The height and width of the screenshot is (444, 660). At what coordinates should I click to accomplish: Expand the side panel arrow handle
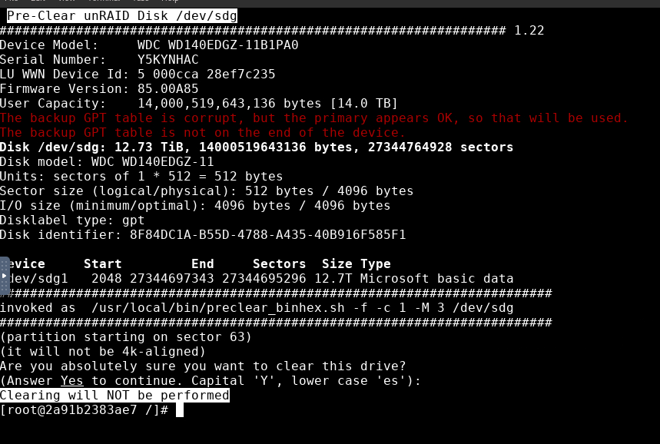pyautogui.click(x=4, y=276)
